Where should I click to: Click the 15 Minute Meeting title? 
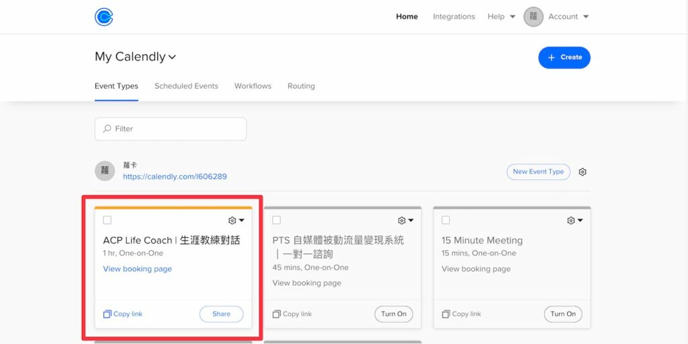(x=482, y=241)
